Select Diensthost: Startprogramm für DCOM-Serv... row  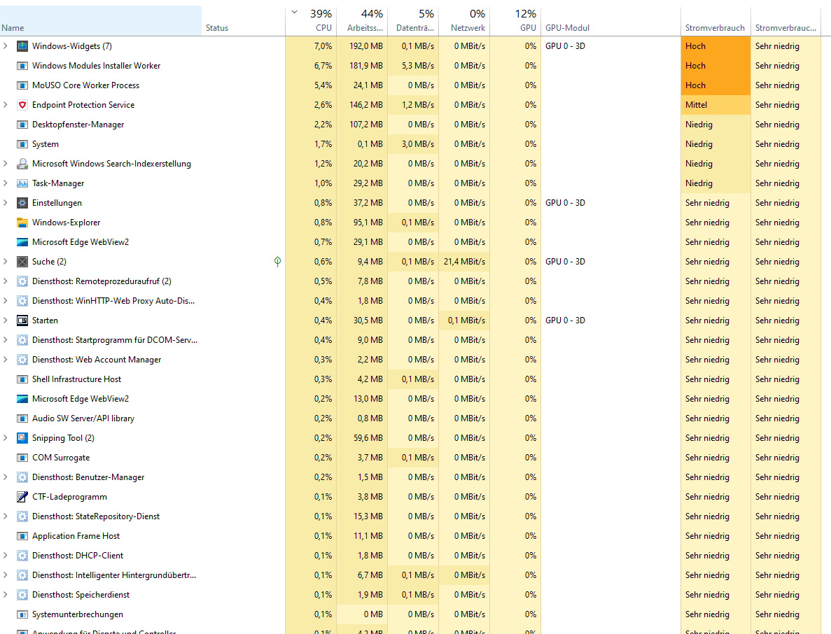click(x=410, y=340)
